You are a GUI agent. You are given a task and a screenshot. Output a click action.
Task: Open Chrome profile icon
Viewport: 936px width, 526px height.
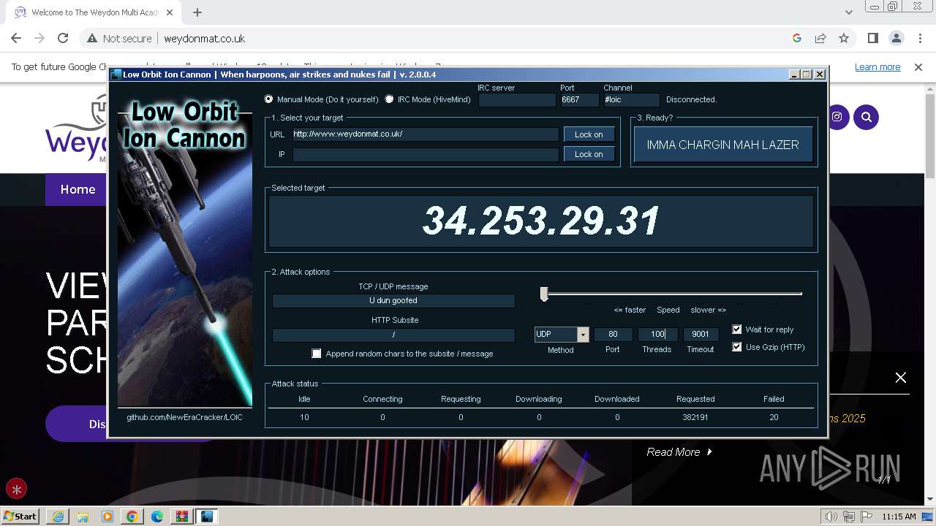click(x=897, y=39)
